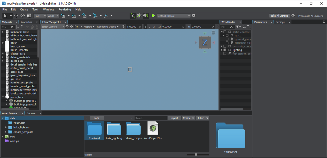
Task: Open the Pivot dropdown
Action: tap(40, 16)
